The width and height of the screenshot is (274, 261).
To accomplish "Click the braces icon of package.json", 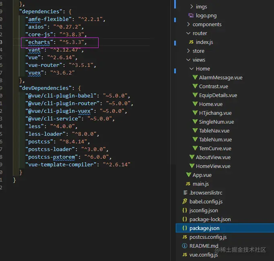I will tap(185, 228).
